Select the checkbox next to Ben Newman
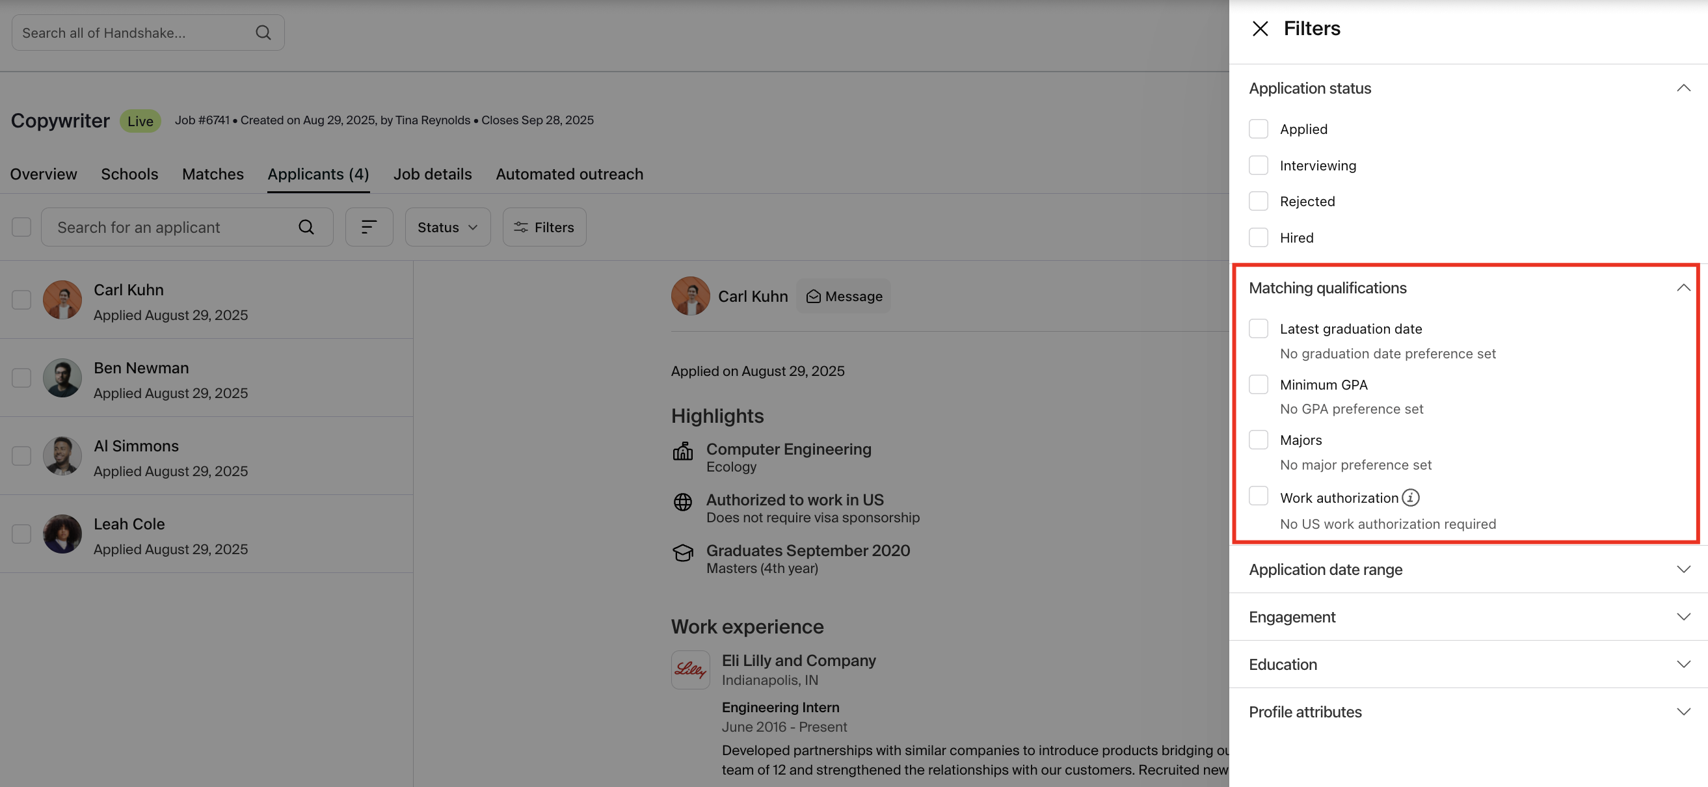Image resolution: width=1708 pixels, height=787 pixels. 21,378
